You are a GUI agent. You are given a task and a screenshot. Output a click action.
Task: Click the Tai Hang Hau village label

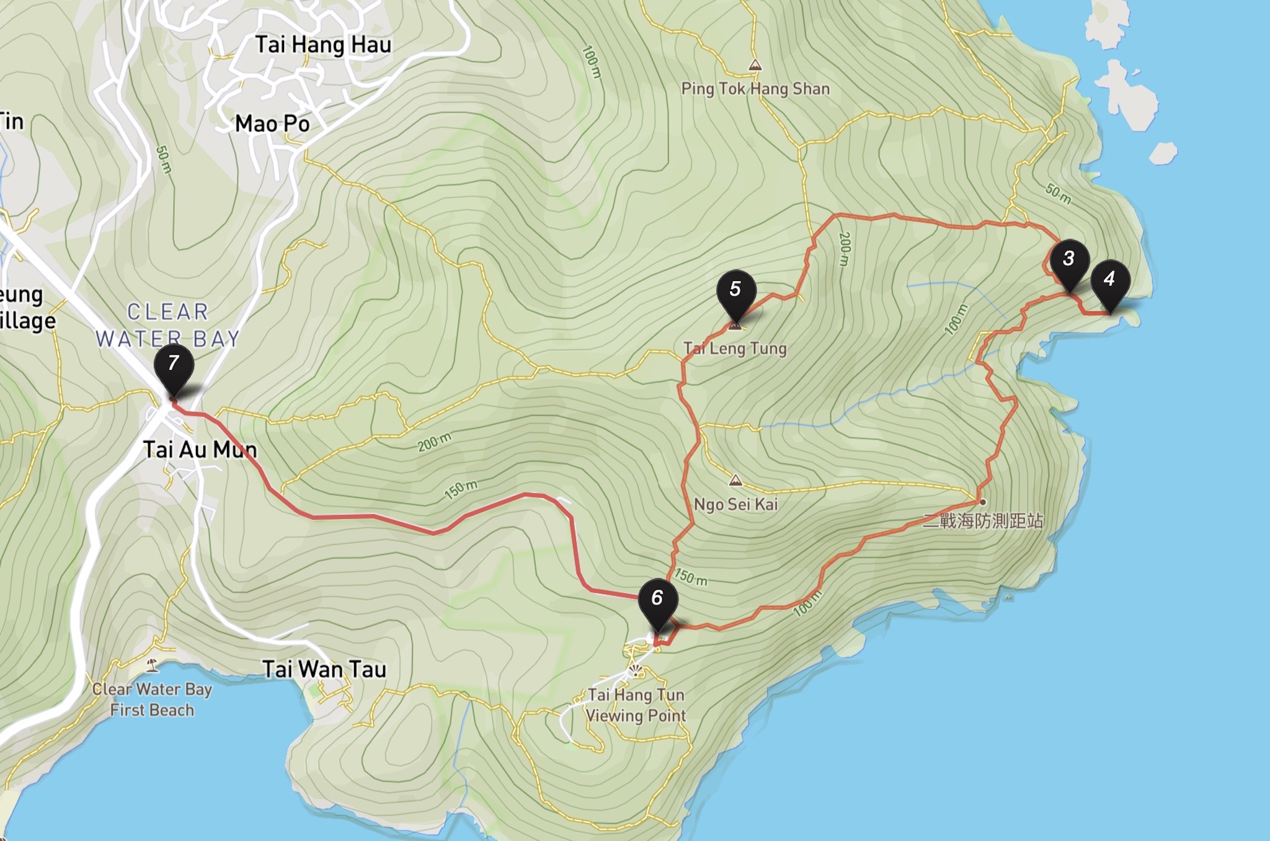click(x=323, y=45)
